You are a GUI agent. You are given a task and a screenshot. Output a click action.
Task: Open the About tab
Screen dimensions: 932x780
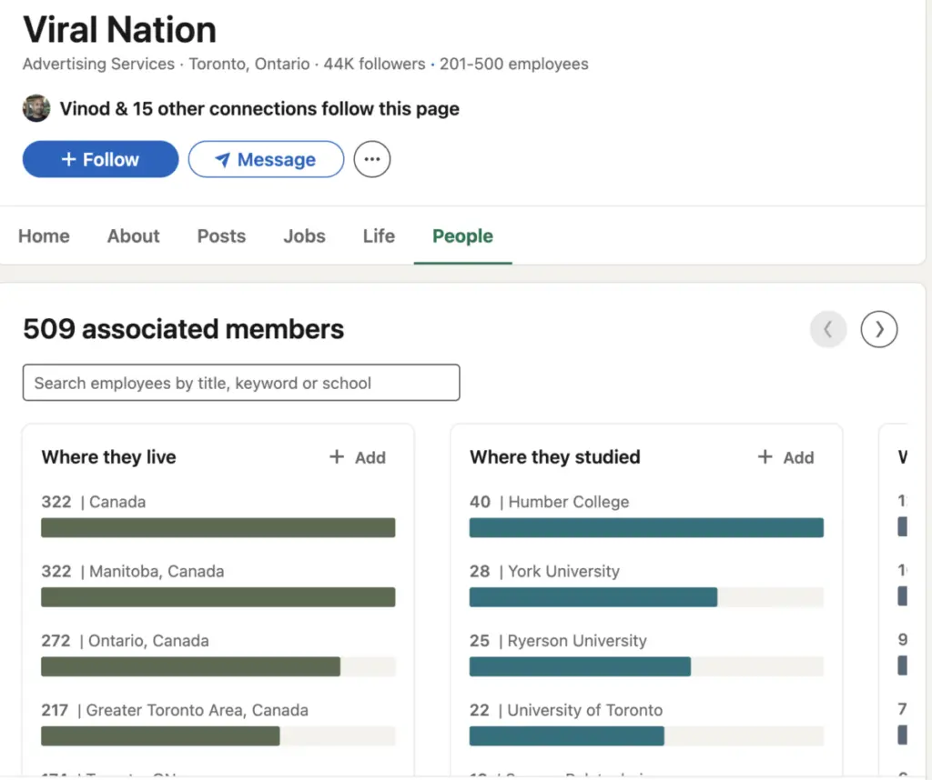133,235
